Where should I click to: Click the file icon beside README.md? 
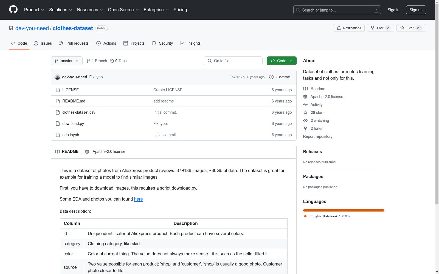pos(58,101)
